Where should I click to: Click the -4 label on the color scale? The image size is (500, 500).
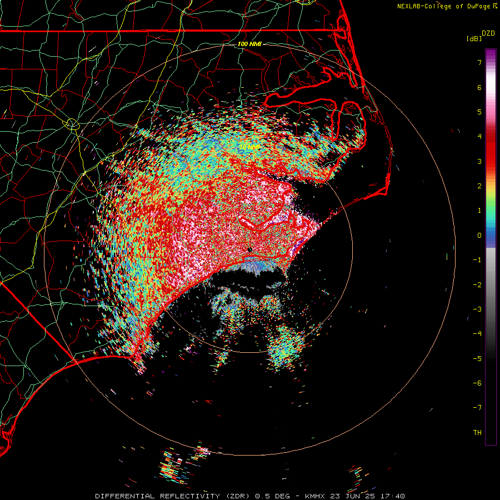477,334
